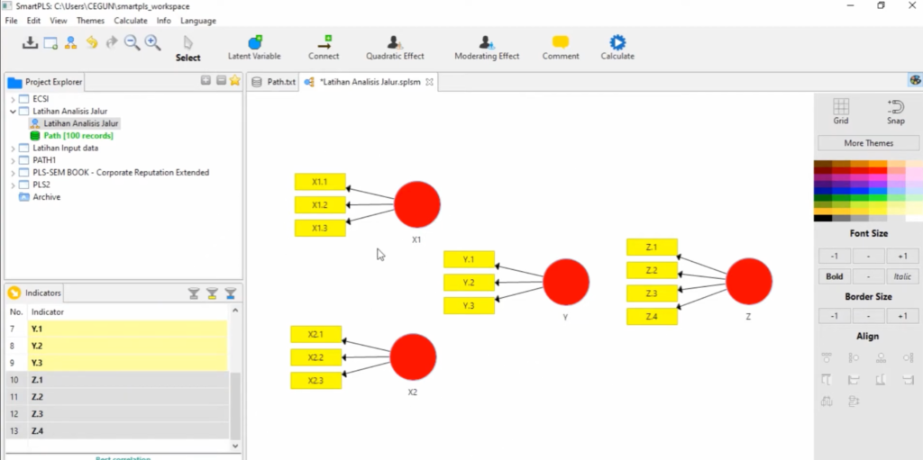Open the Calculate menu

[131, 21]
